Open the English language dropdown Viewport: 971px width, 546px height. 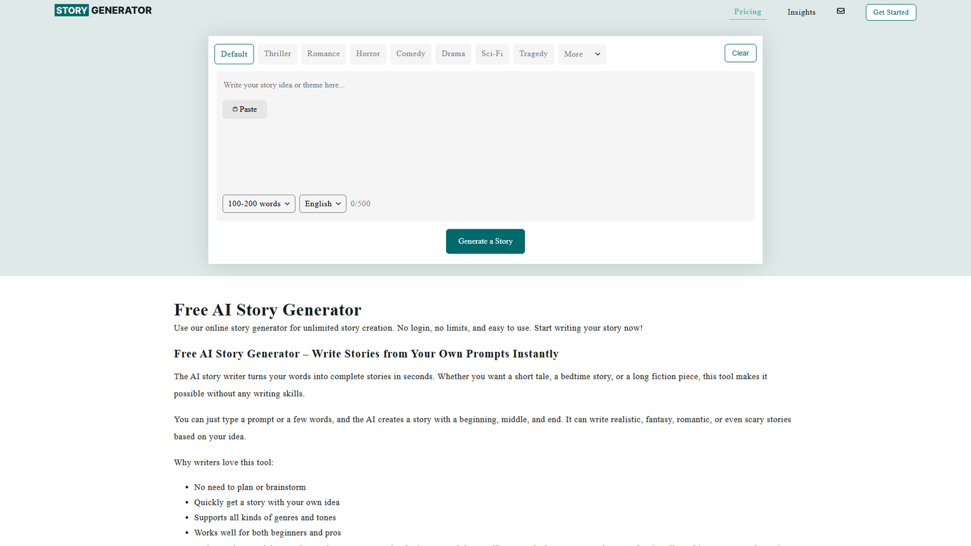coord(323,204)
